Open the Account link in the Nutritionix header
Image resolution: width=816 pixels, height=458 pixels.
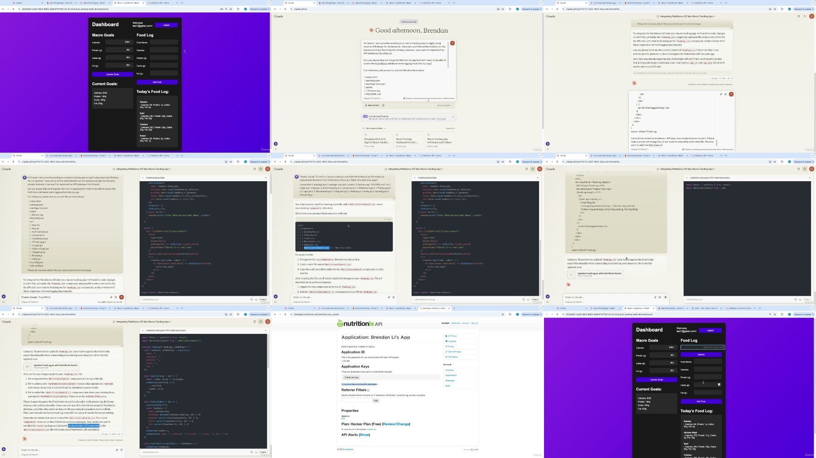[466, 323]
